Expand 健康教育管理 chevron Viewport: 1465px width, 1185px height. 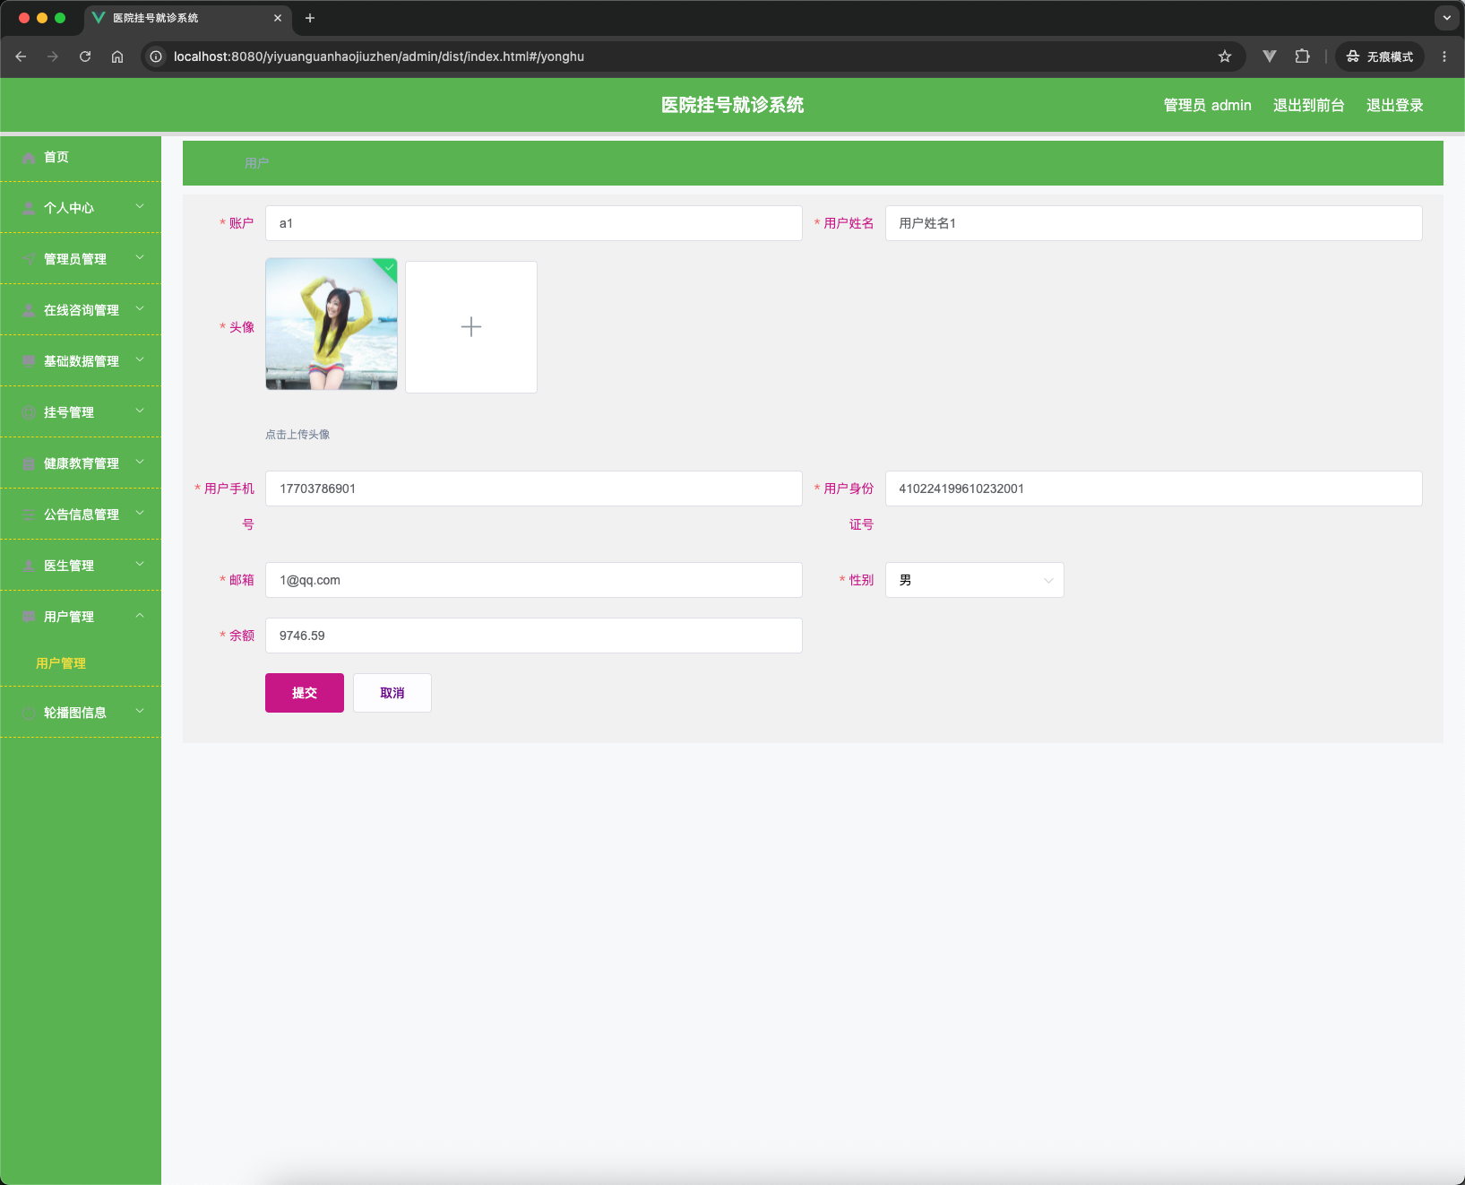click(x=140, y=462)
